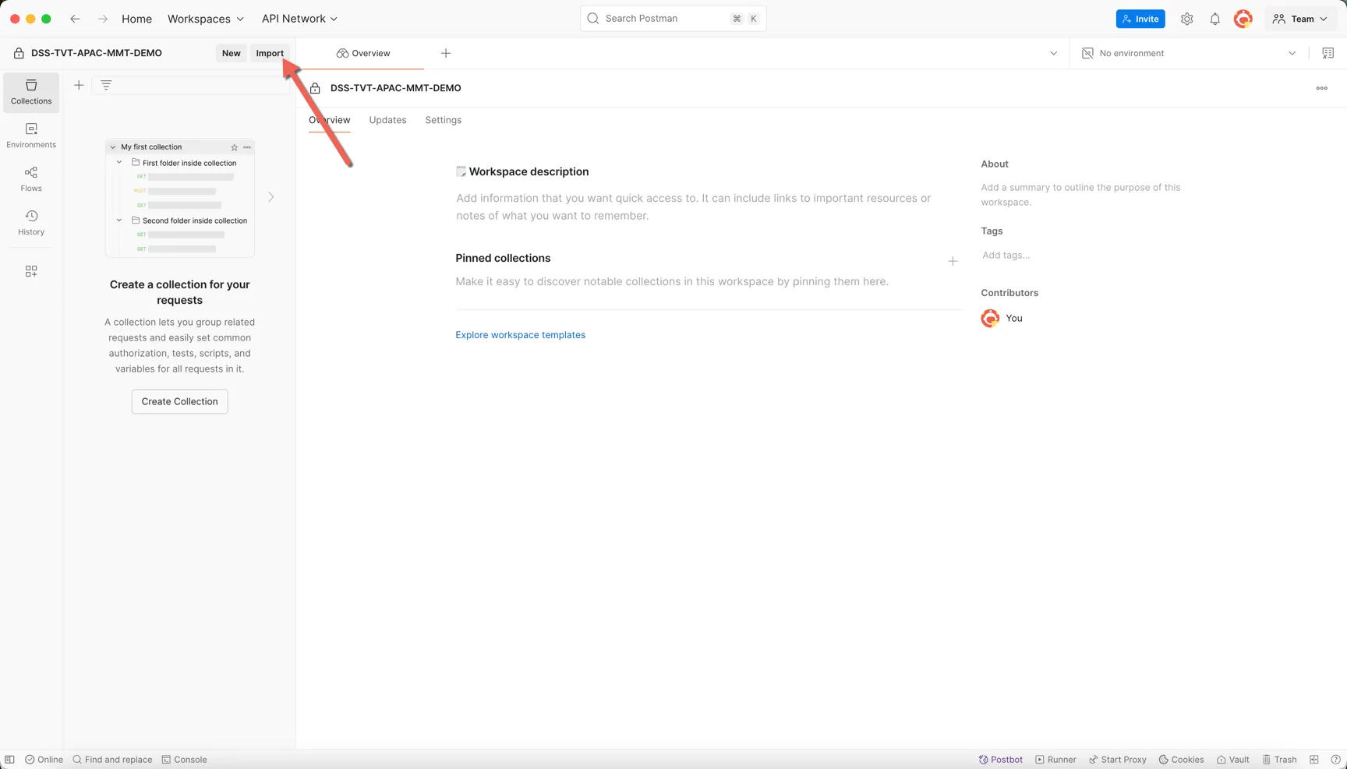Open the Settings gear icon
Viewport: 1347px width, 769px height.
[1186, 19]
